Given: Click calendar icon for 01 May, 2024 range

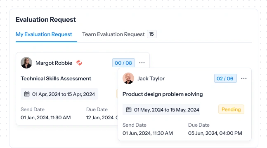Looking at the screenshot, I should click(x=129, y=109).
